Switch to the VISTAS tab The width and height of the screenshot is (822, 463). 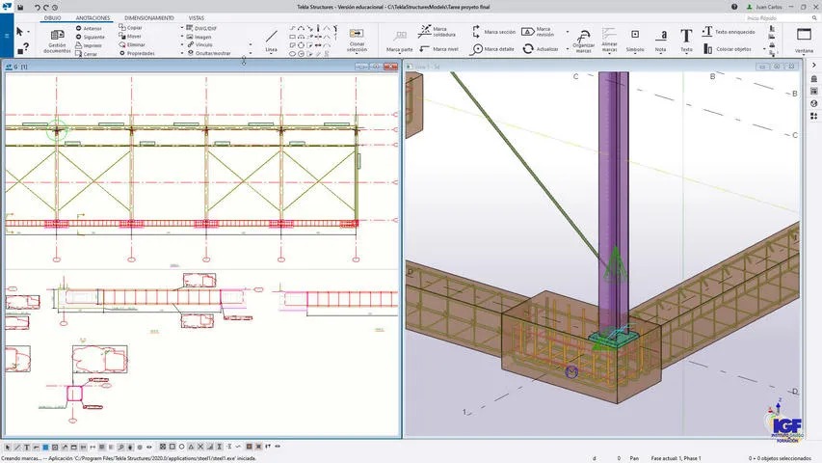coord(196,18)
